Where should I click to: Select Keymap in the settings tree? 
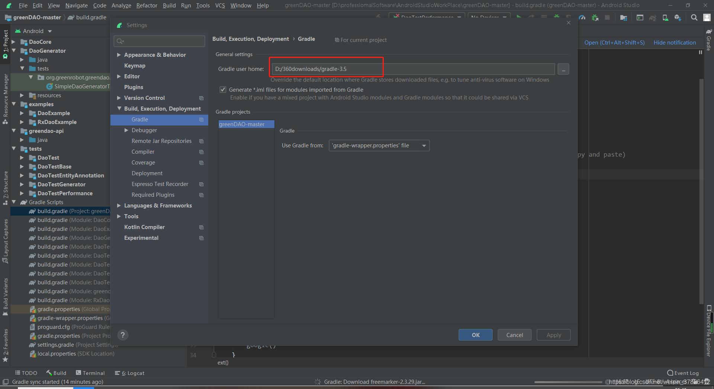pos(135,66)
